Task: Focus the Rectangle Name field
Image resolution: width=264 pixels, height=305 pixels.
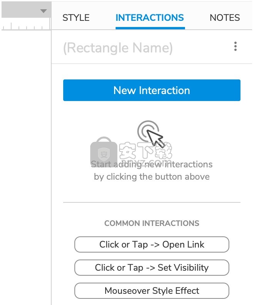Action: [x=118, y=48]
